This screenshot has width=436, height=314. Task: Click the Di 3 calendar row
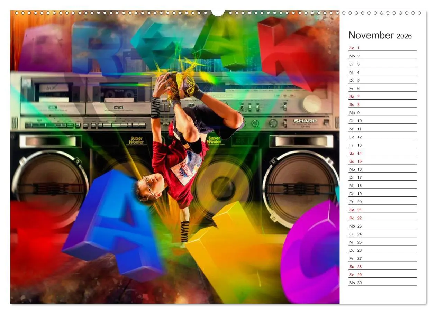point(382,64)
